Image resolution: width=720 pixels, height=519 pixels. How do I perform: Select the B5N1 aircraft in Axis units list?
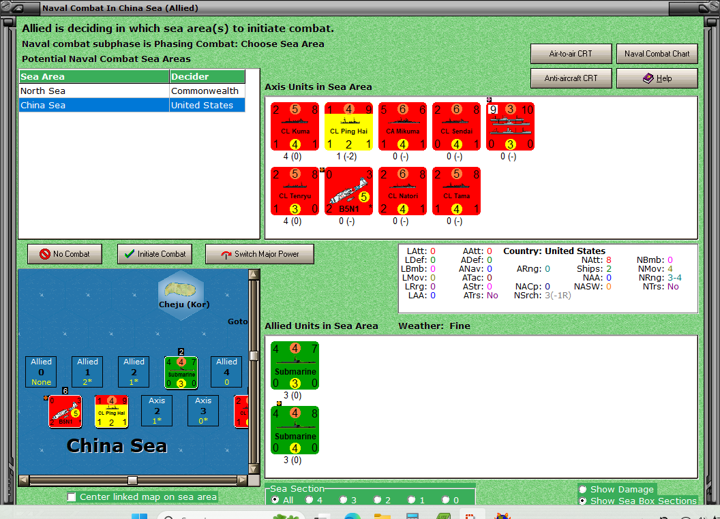click(x=348, y=191)
